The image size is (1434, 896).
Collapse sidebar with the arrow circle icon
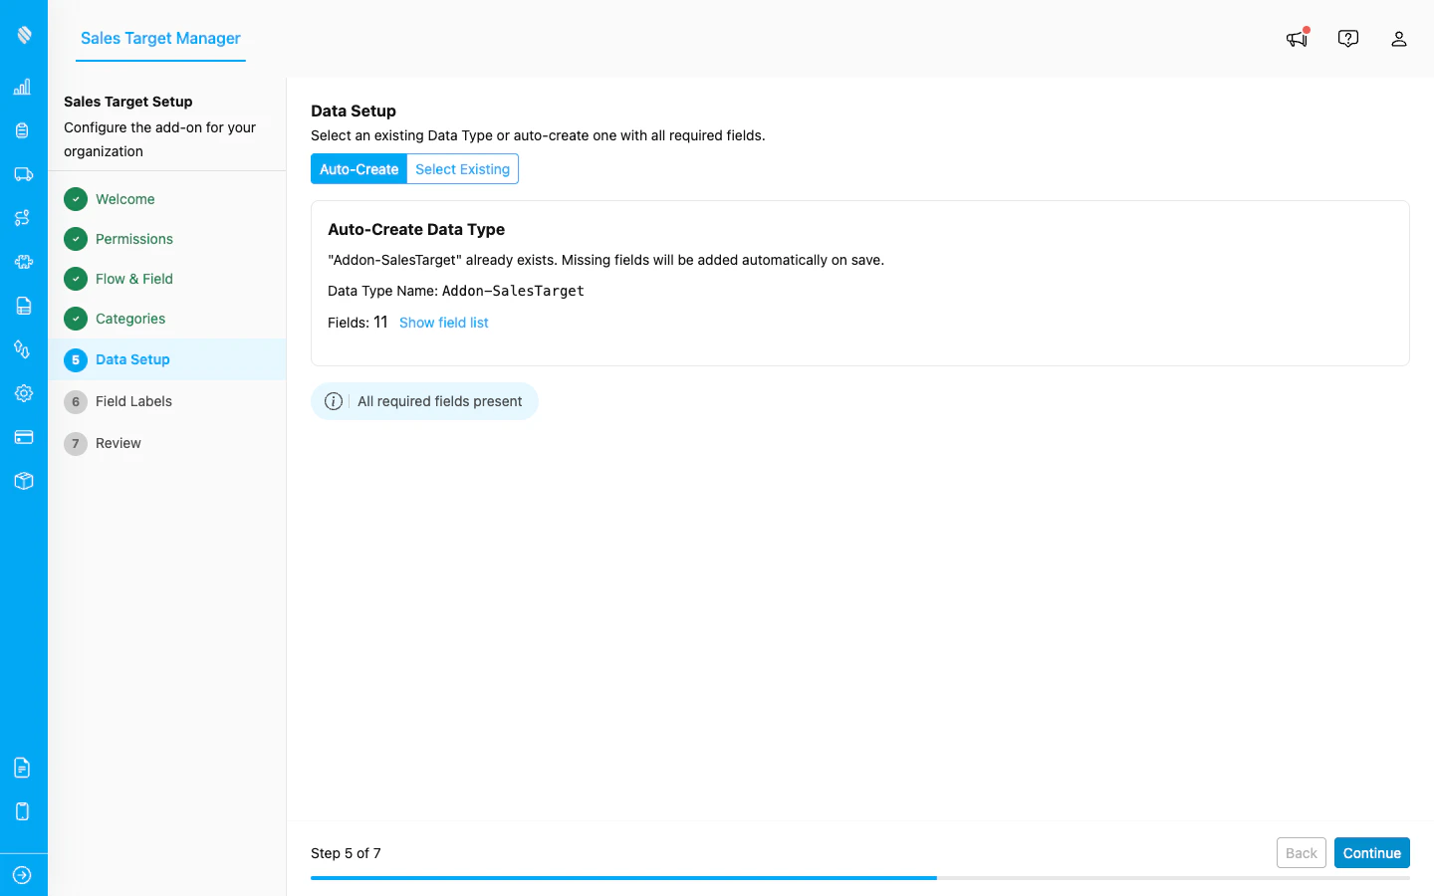[23, 874]
